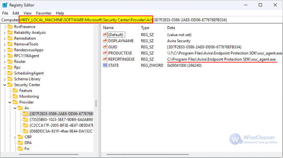Open the File menu
Viewport: 283px width, 158px height.
point(5,13)
